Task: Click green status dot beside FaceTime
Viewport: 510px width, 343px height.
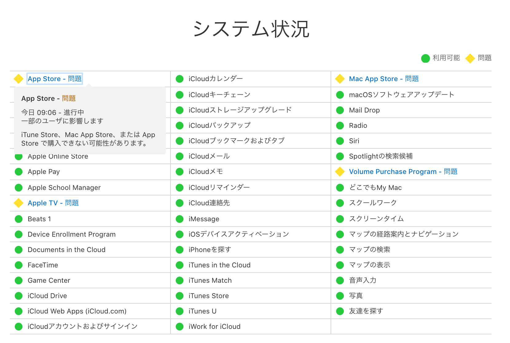Action: coord(19,265)
